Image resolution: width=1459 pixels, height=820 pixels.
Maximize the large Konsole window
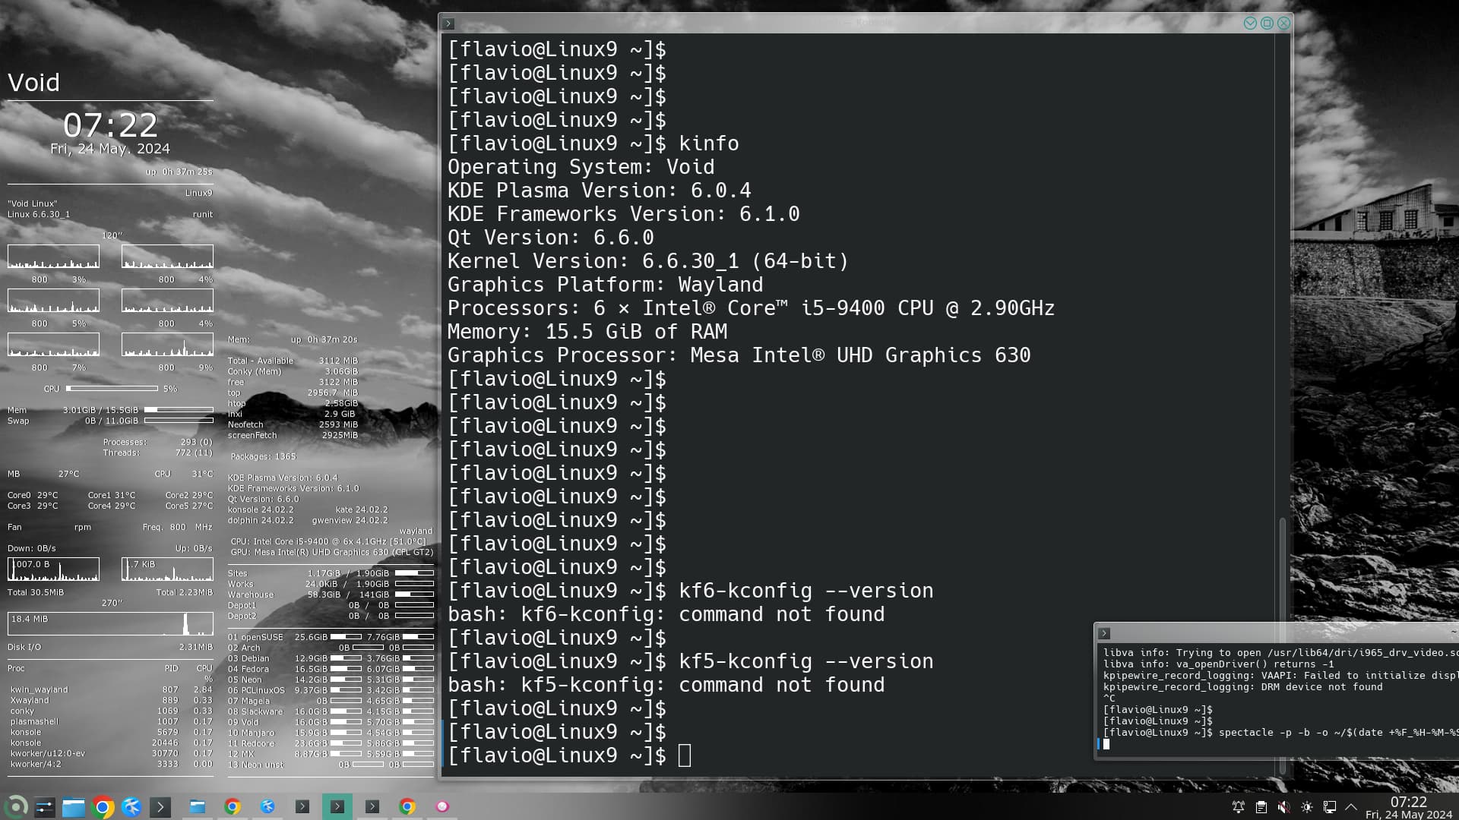click(x=1267, y=24)
